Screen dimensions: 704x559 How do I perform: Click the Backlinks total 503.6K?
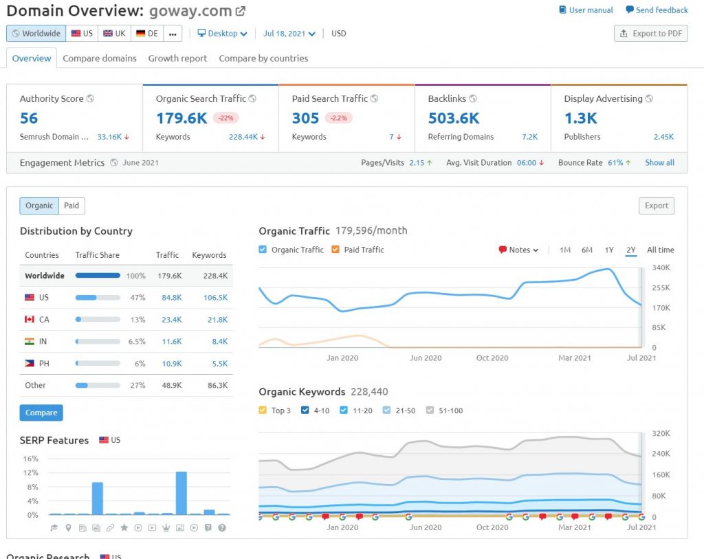click(454, 118)
